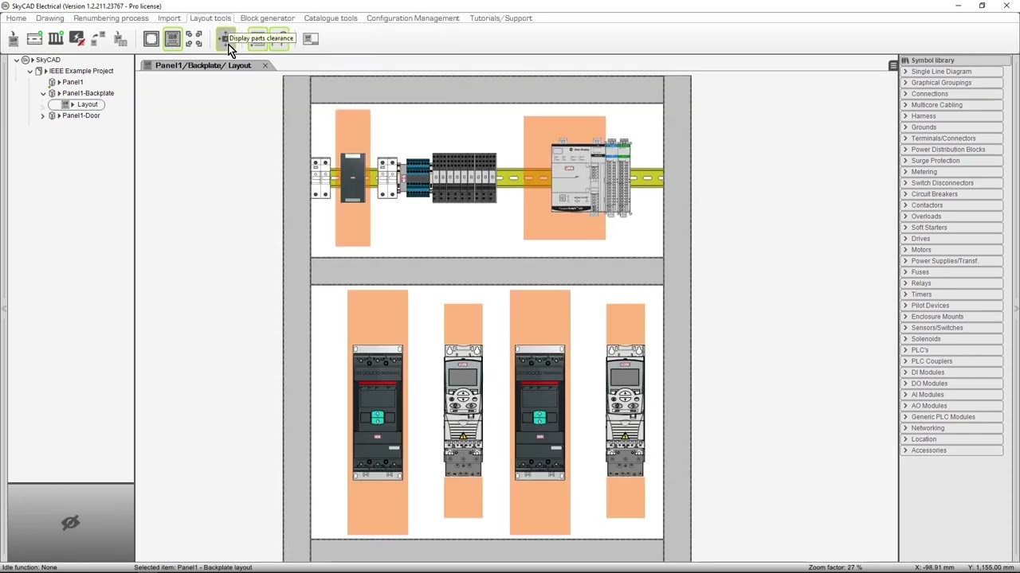1020x573 pixels.
Task: Click the first toolbar icon with device arrow
Action: pyautogui.click(x=14, y=38)
